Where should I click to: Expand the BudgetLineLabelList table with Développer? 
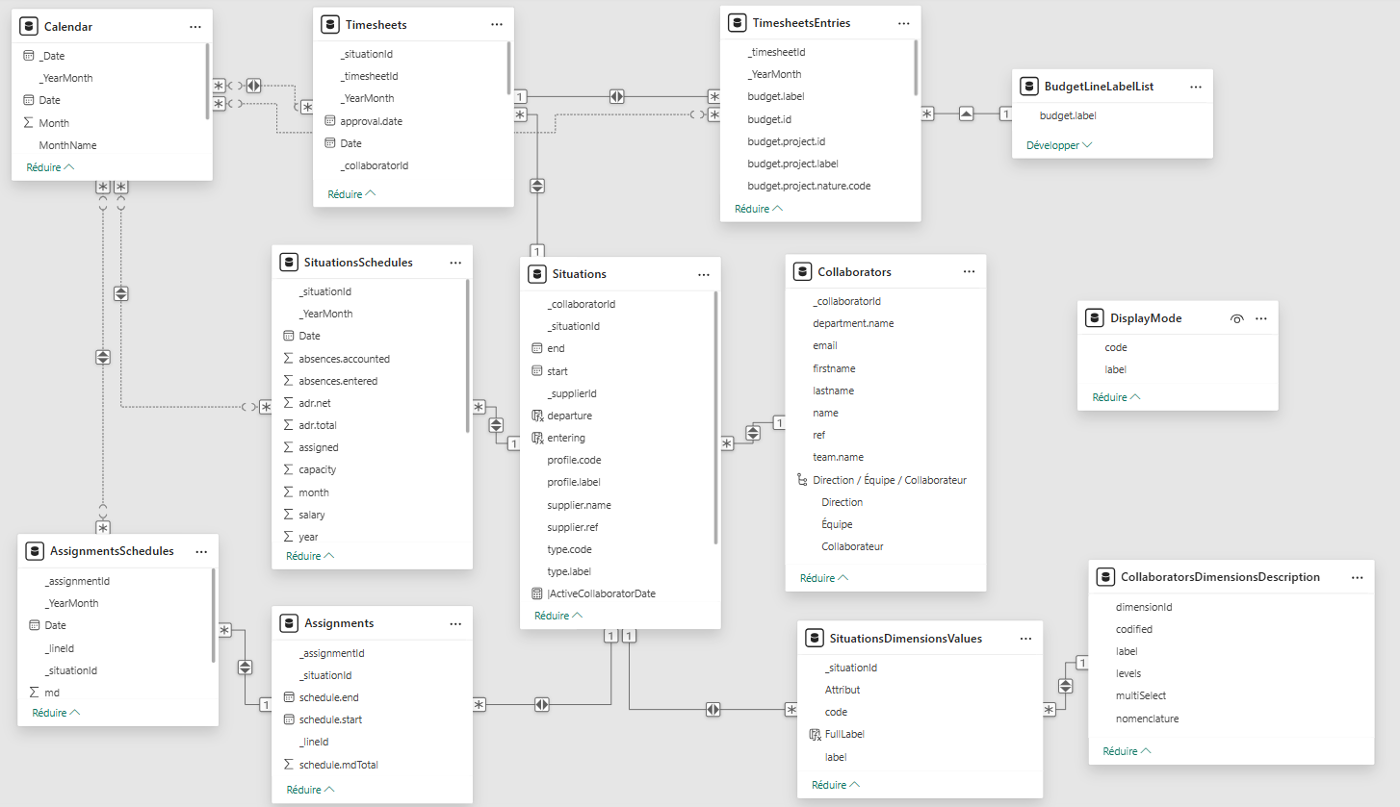coord(1059,145)
